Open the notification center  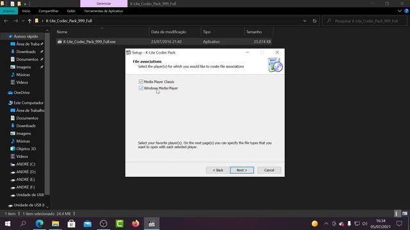399,224
